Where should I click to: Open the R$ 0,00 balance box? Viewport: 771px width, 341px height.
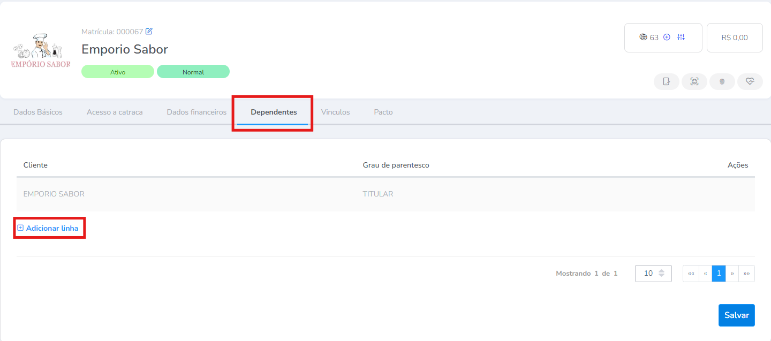pyautogui.click(x=735, y=37)
